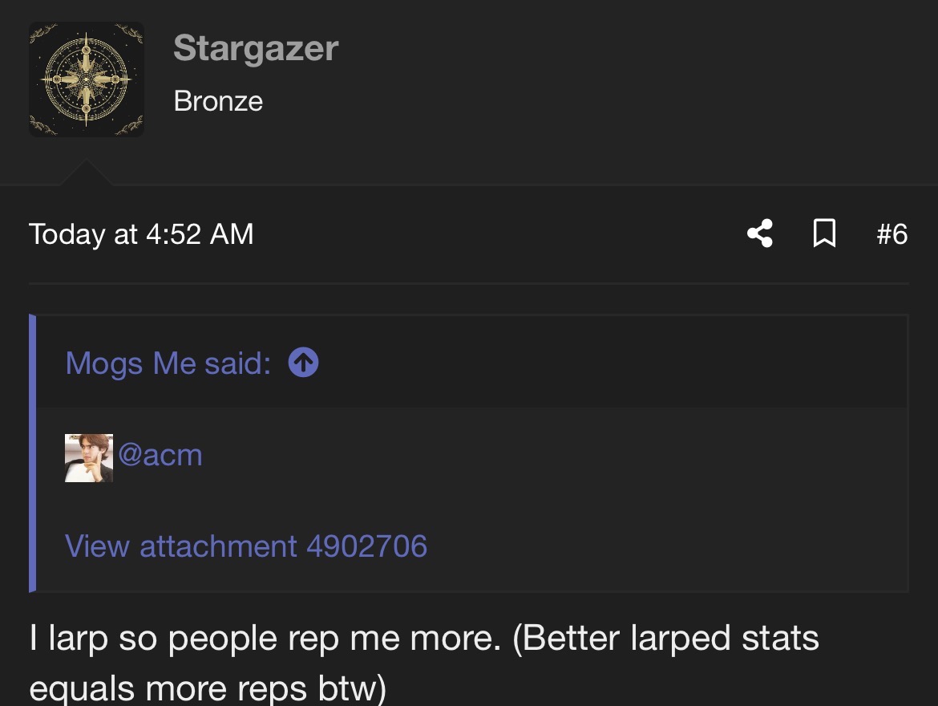The height and width of the screenshot is (706, 938).
Task: Open permalink for post #6
Action: pos(892,233)
